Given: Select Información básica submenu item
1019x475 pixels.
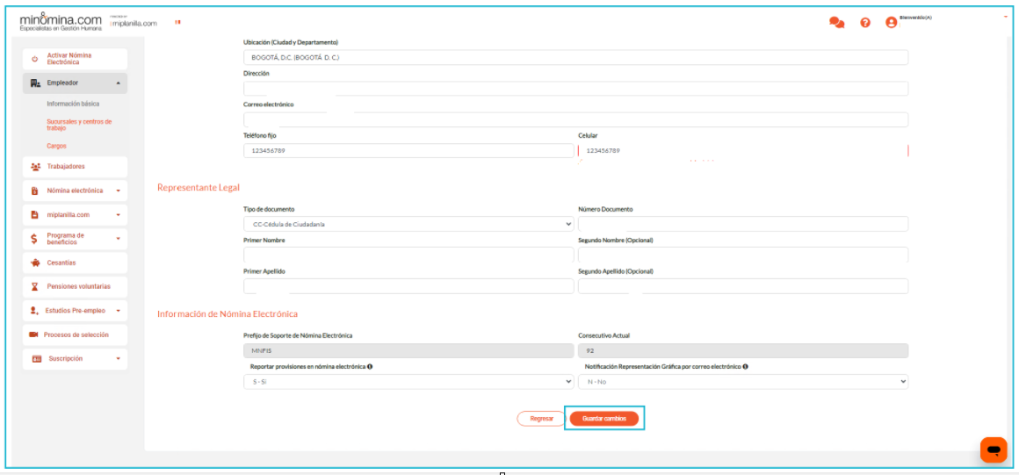Looking at the screenshot, I should [x=73, y=104].
